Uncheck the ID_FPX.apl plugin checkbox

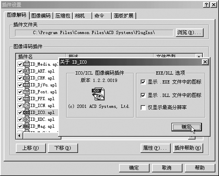(20, 99)
